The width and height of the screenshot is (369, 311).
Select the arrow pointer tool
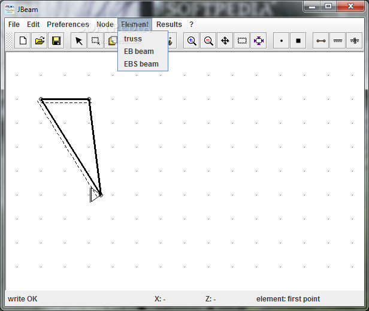(x=79, y=41)
